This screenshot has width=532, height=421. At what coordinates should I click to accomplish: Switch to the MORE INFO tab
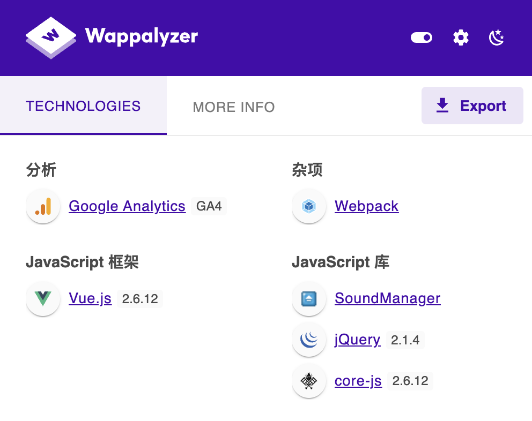tap(234, 107)
